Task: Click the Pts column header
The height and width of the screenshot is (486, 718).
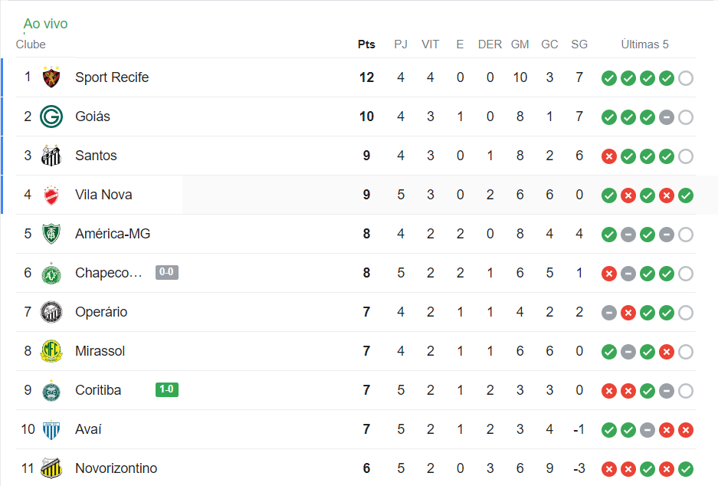Action: (366, 44)
